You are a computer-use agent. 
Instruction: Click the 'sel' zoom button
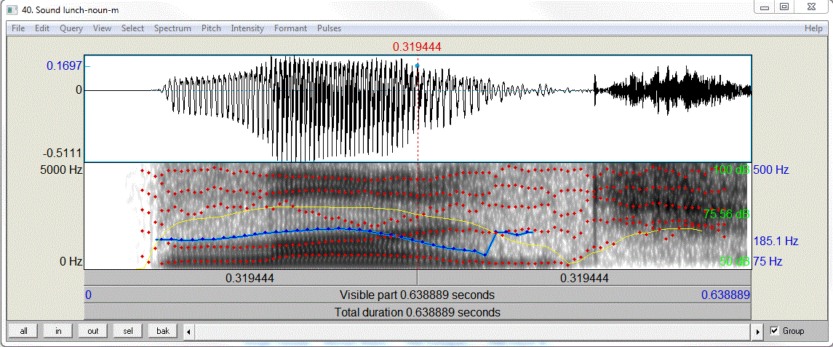128,331
